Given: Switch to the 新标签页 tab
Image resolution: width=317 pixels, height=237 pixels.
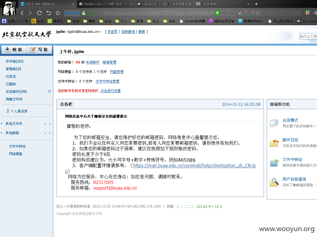Looking at the screenshot, I should pyautogui.click(x=223, y=4).
